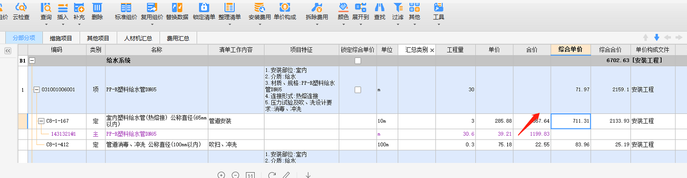Click the 工具 tools icon

pos(439,7)
